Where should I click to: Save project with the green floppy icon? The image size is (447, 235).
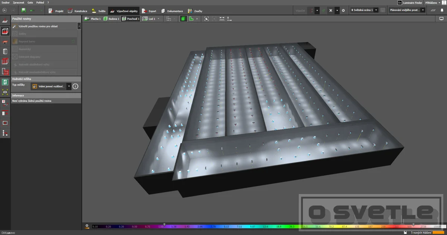pos(24,10)
